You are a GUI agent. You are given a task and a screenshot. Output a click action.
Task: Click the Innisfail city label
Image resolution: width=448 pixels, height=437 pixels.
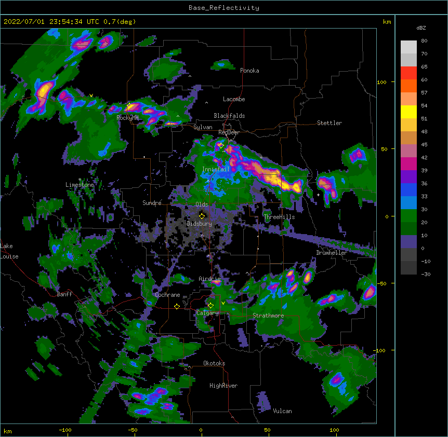216,169
